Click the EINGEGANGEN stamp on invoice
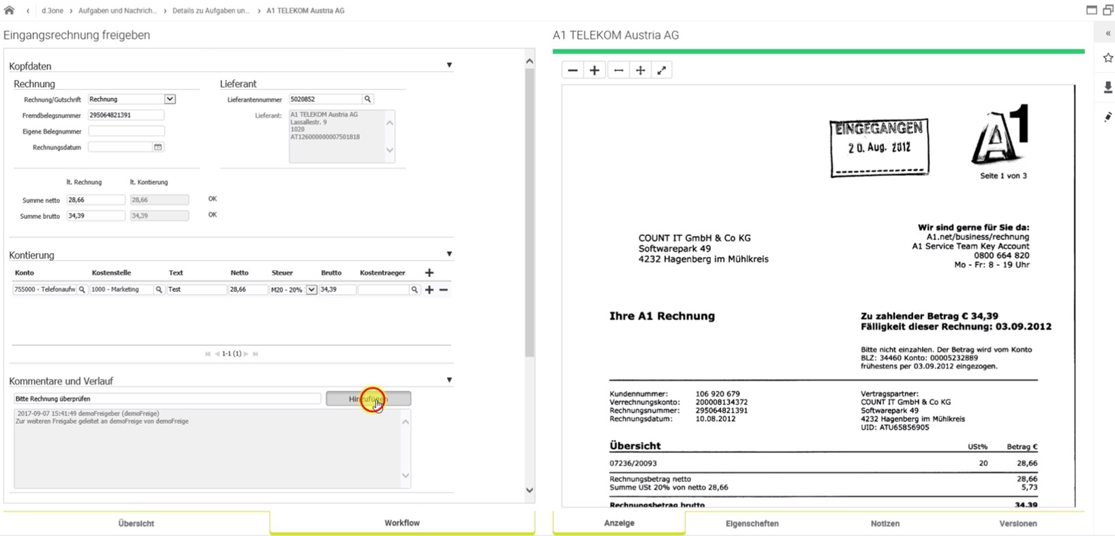The width and height of the screenshot is (1115, 536). coord(879,148)
